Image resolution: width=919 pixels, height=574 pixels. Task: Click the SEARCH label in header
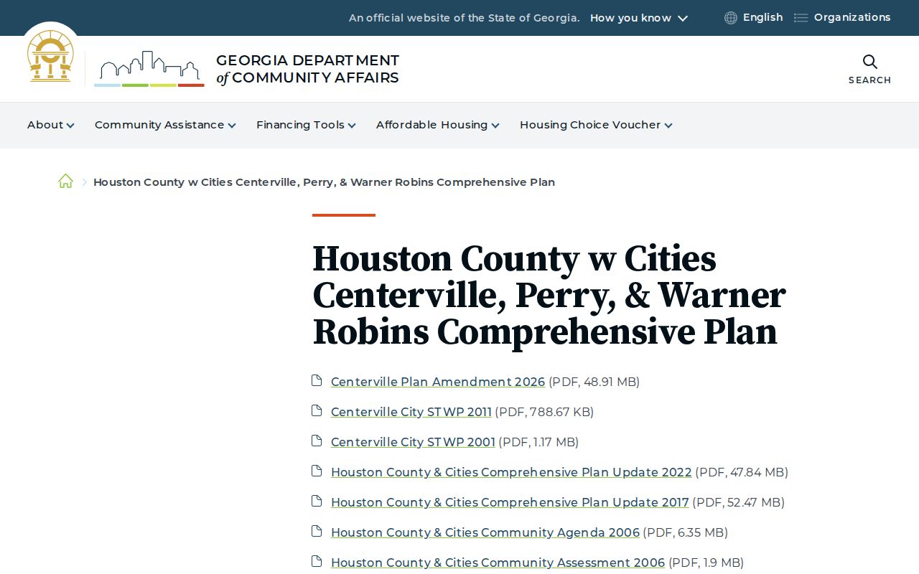click(869, 80)
